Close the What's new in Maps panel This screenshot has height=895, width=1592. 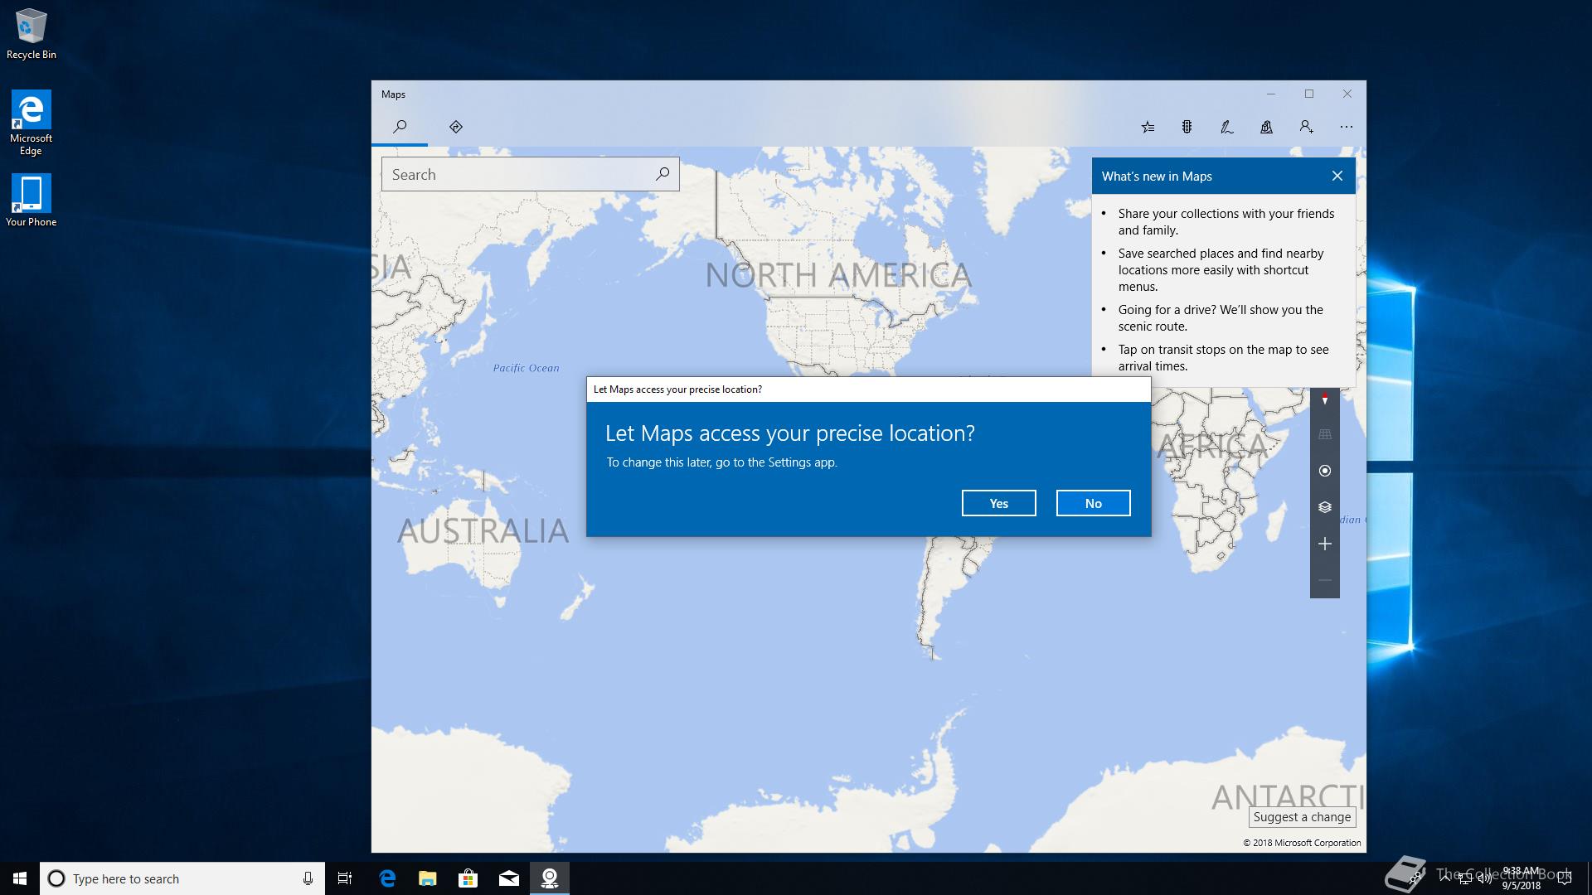coord(1337,176)
